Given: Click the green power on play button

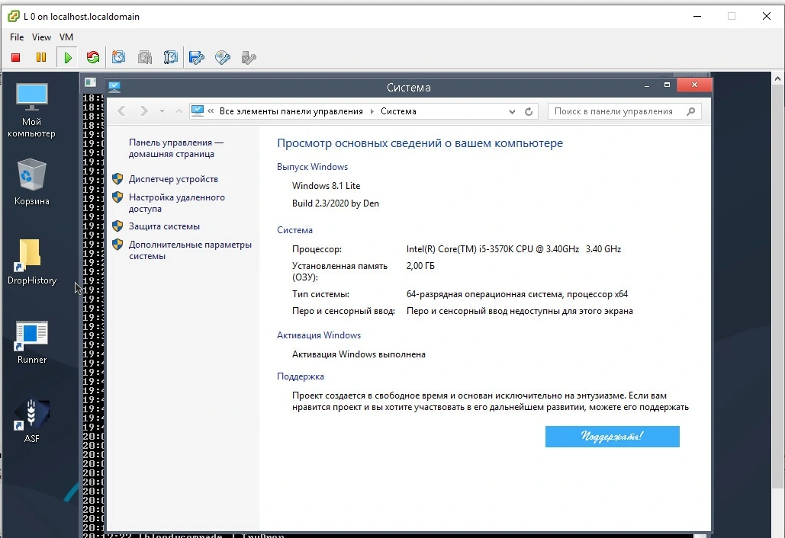Looking at the screenshot, I should [x=68, y=57].
